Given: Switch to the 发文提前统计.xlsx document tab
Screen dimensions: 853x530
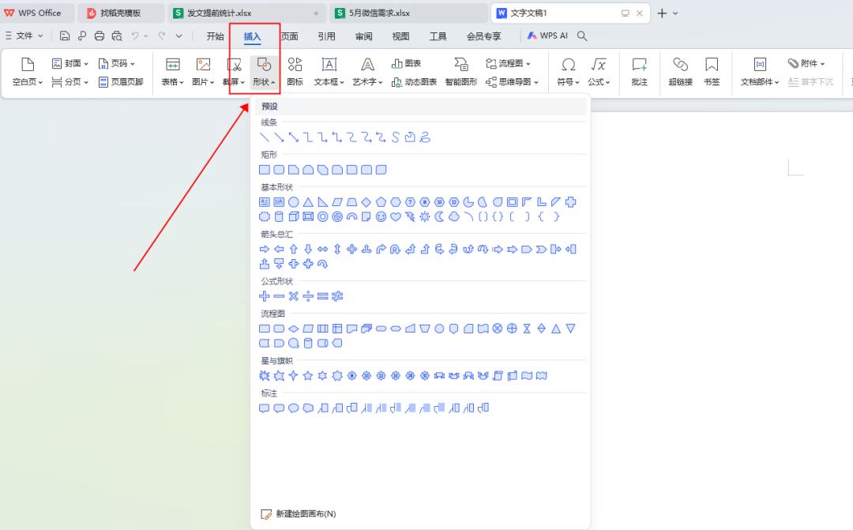Looking at the screenshot, I should click(x=246, y=13).
